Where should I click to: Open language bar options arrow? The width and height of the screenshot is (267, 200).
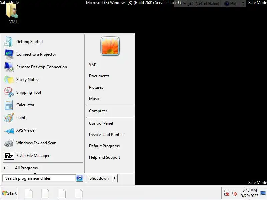coord(243,4)
